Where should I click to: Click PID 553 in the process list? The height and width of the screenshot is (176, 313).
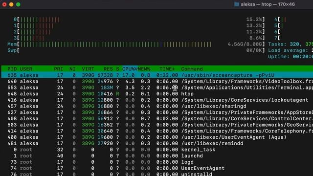(x=12, y=88)
